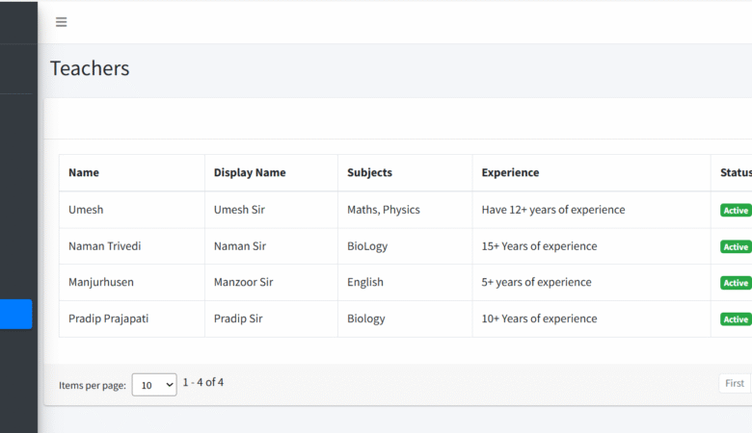Sort by the Display Name column header
Screen dimensions: 752x433
250,173
